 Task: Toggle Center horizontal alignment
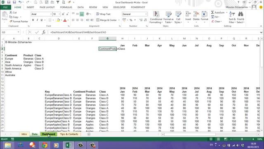(x=78, y=20)
